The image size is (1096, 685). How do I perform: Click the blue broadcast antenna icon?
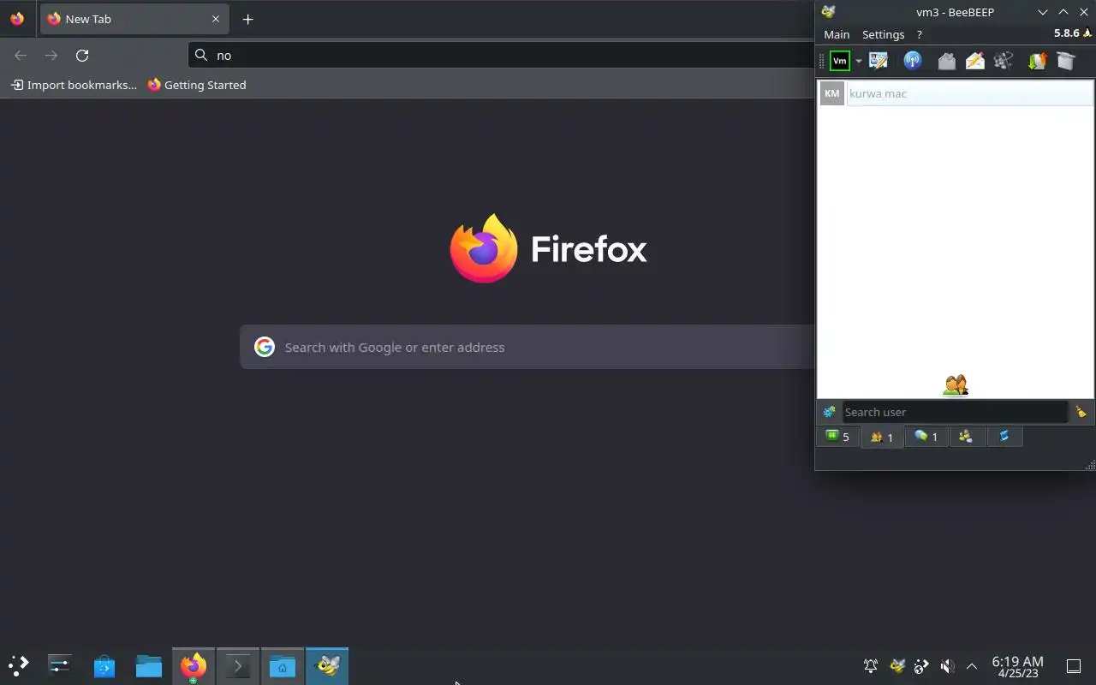click(x=912, y=61)
